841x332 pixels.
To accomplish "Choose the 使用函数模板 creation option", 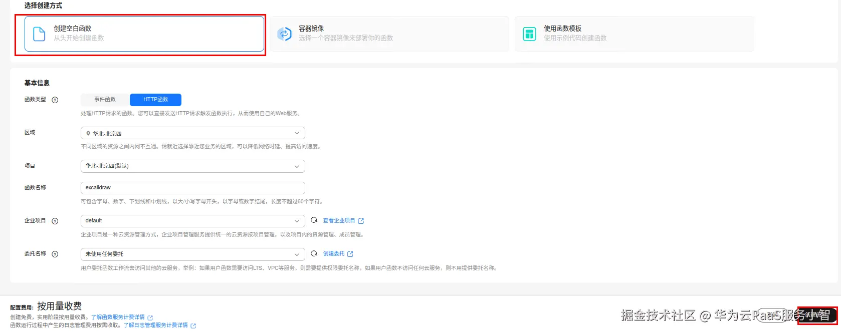I will pyautogui.click(x=635, y=34).
